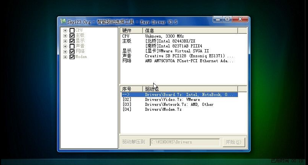Select the [南桥]Intel 82371AB PIIX4 row
The height and width of the screenshot is (165, 308).
180,46
